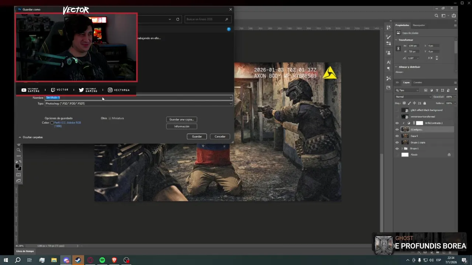Switch to the Capas tab
The image size is (472, 265).
[406, 82]
